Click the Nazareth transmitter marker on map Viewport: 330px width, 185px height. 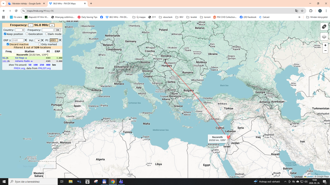[228, 137]
